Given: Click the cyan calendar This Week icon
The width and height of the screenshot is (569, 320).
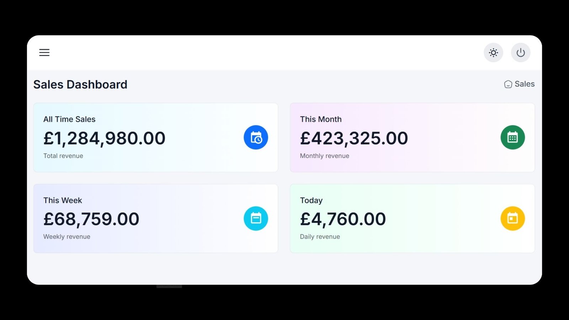Looking at the screenshot, I should coord(256,218).
